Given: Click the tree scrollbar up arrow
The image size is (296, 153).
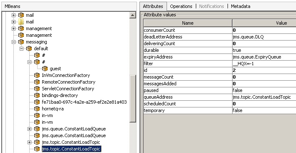Looking at the screenshot, I should point(133,15).
